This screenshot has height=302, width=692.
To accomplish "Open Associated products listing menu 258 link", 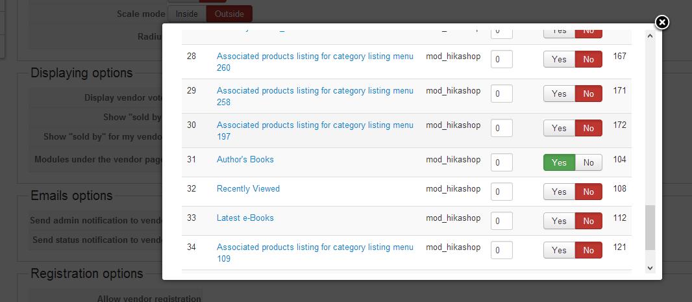I will (x=315, y=91).
